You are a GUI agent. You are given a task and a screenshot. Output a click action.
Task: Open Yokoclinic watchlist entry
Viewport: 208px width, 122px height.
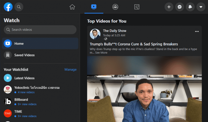click(40, 90)
